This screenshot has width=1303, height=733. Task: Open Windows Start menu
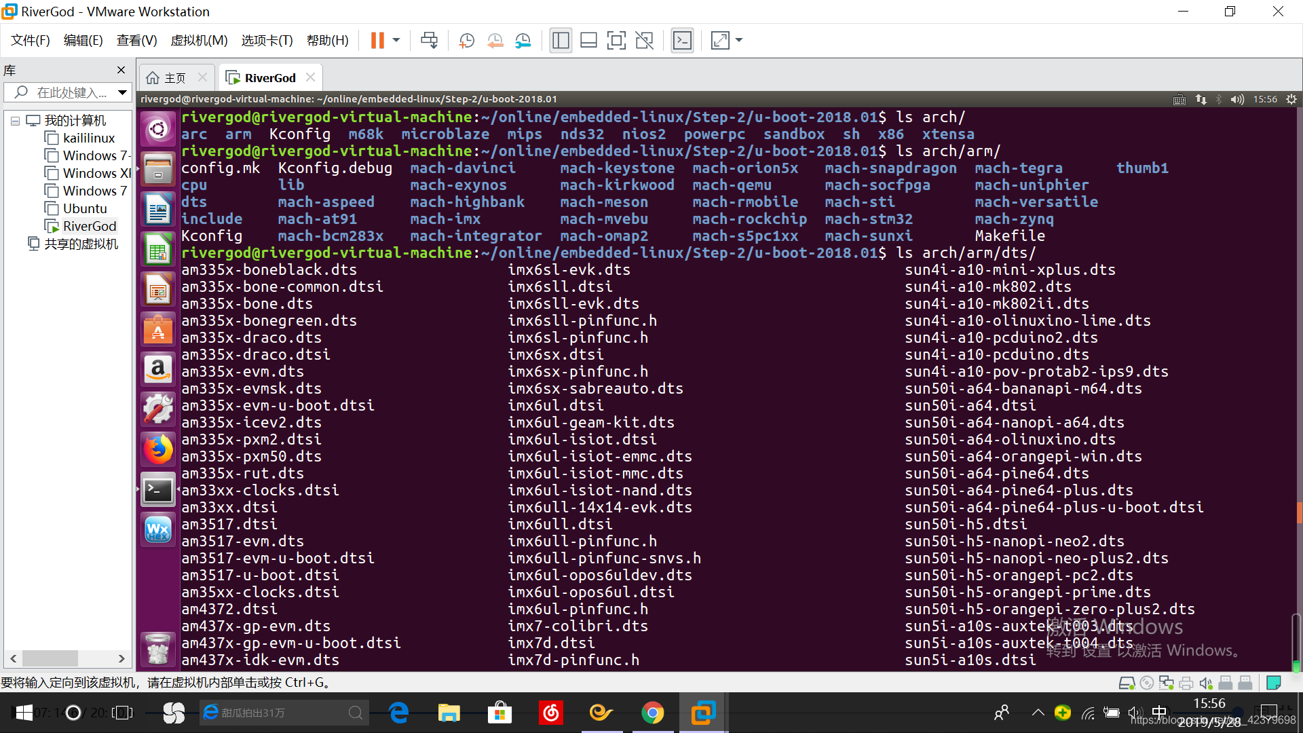24,713
